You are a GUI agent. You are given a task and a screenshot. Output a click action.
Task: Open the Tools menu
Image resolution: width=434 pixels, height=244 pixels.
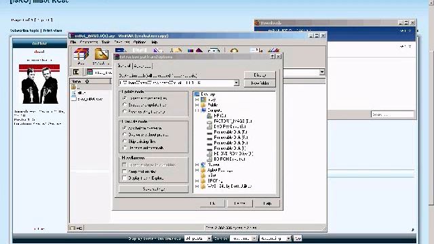[106, 42]
